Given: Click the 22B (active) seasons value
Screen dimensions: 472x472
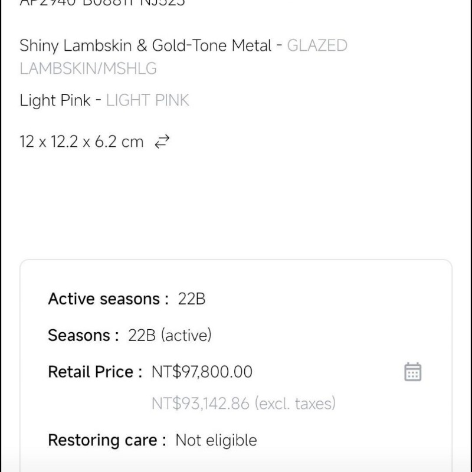Looking at the screenshot, I should 170,335.
